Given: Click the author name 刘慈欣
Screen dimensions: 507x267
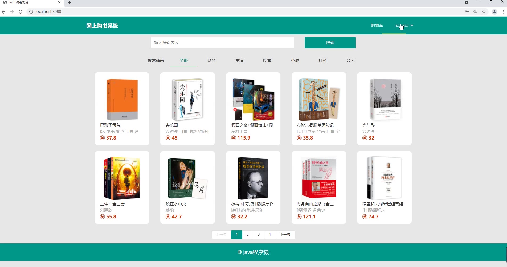Looking at the screenshot, I should tap(106, 210).
